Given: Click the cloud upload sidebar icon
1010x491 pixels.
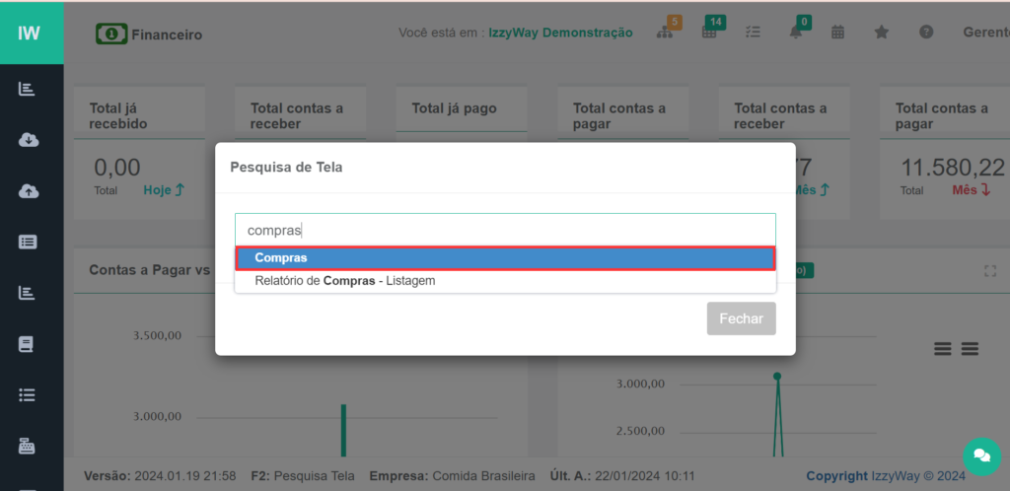Looking at the screenshot, I should coord(29,191).
